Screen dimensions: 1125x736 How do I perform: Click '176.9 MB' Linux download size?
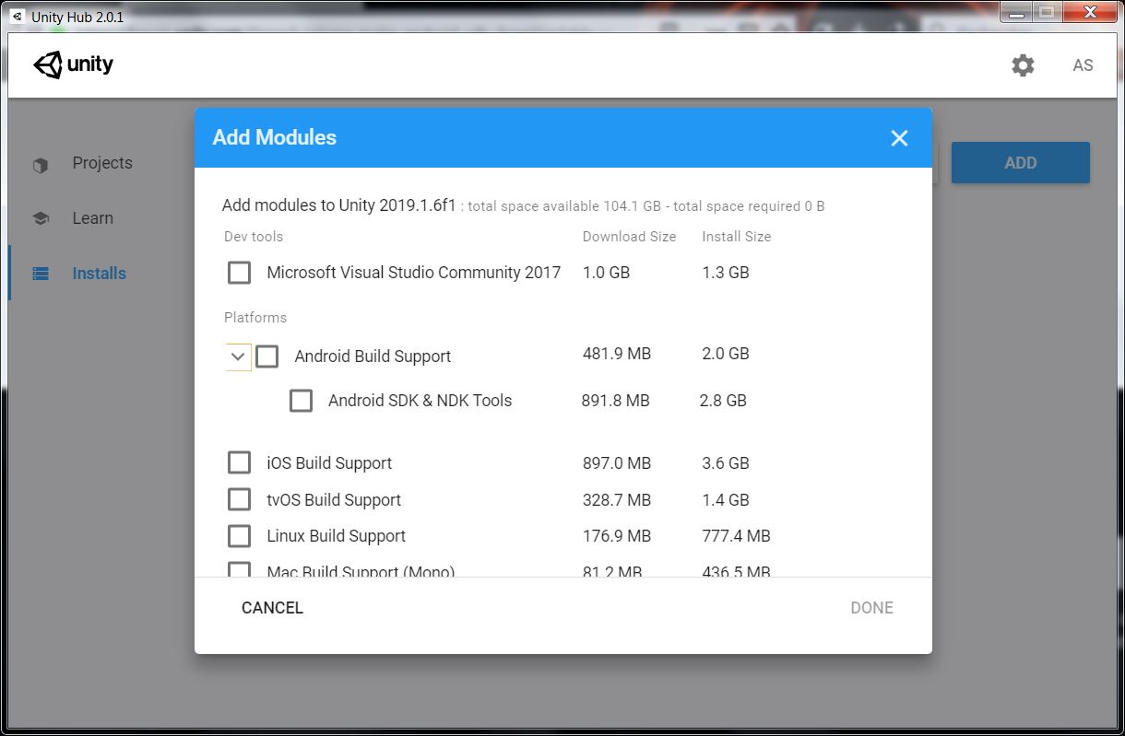pos(616,536)
